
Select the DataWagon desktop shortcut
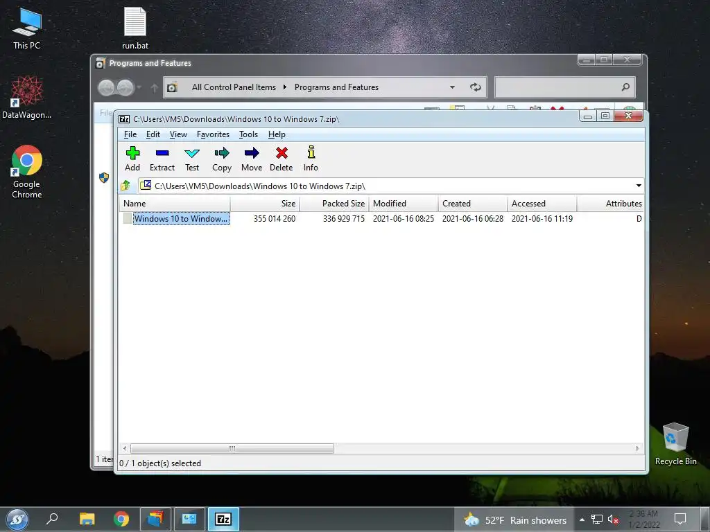tap(27, 97)
